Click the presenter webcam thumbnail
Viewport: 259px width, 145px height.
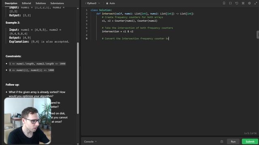28,121
